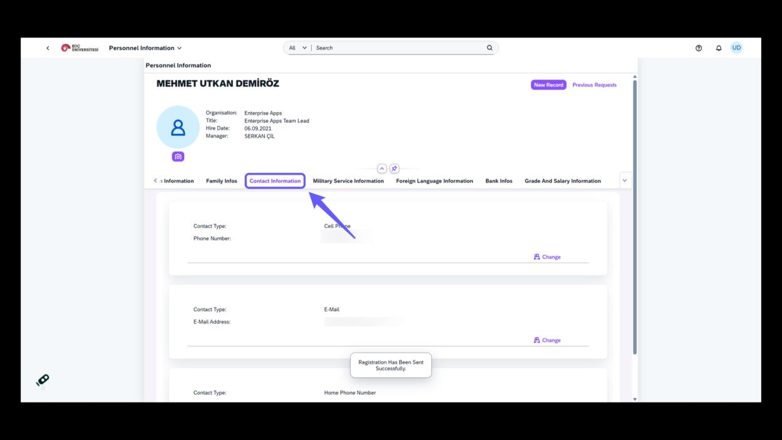
Task: Click the manager name SERKAN ÇİL
Action: coord(259,136)
